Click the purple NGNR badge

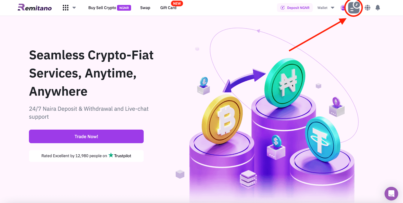(124, 8)
